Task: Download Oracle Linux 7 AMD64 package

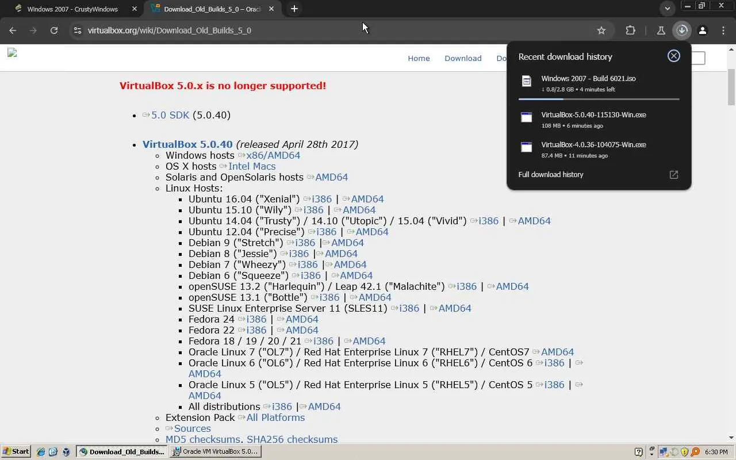Action: pyautogui.click(x=557, y=352)
